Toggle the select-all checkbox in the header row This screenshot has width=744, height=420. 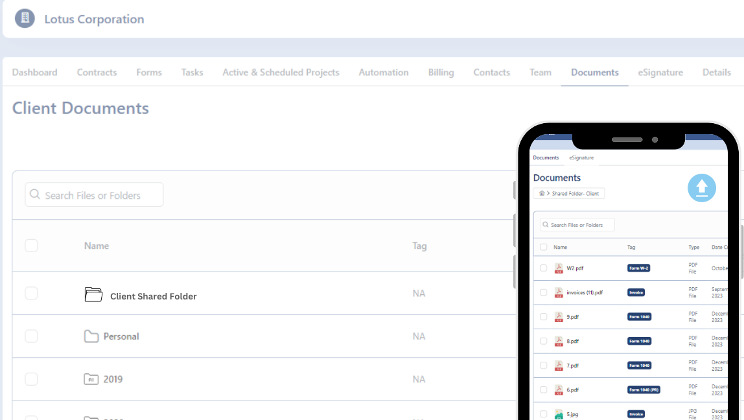[31, 246]
